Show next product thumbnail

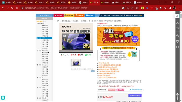(81, 63)
